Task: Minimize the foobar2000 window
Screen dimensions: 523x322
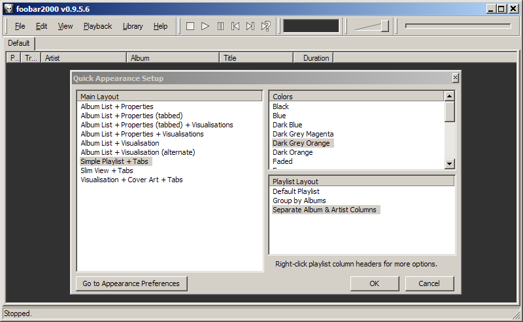Action: pyautogui.click(x=491, y=9)
